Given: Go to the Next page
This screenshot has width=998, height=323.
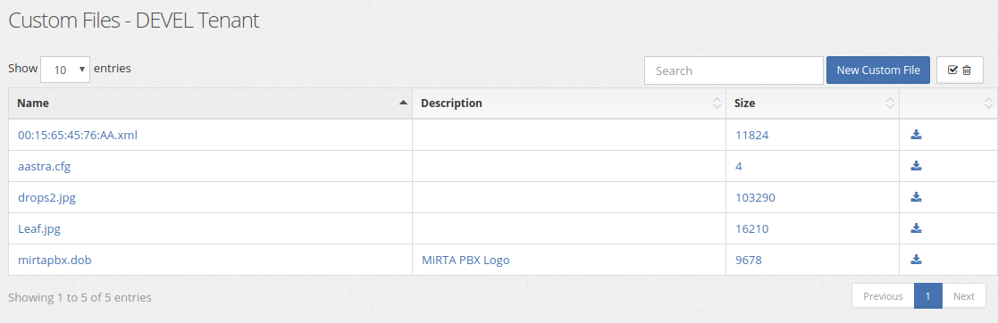Looking at the screenshot, I should [964, 295].
